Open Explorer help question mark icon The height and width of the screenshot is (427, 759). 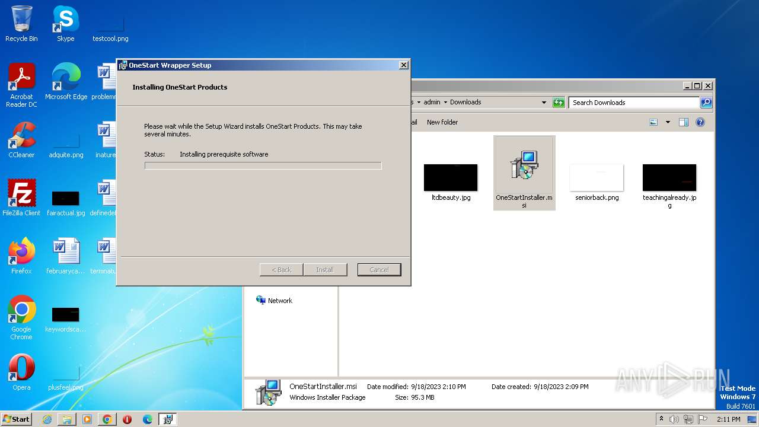[700, 122]
